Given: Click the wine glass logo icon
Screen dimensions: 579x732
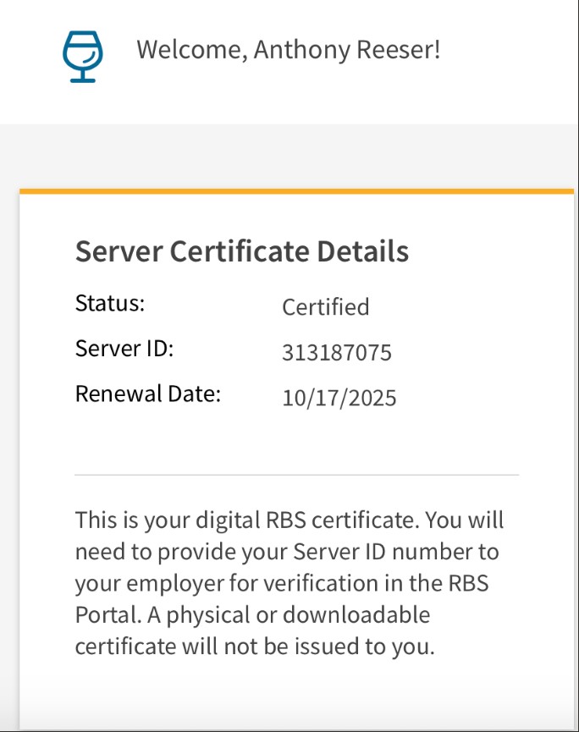Looking at the screenshot, I should point(82,56).
